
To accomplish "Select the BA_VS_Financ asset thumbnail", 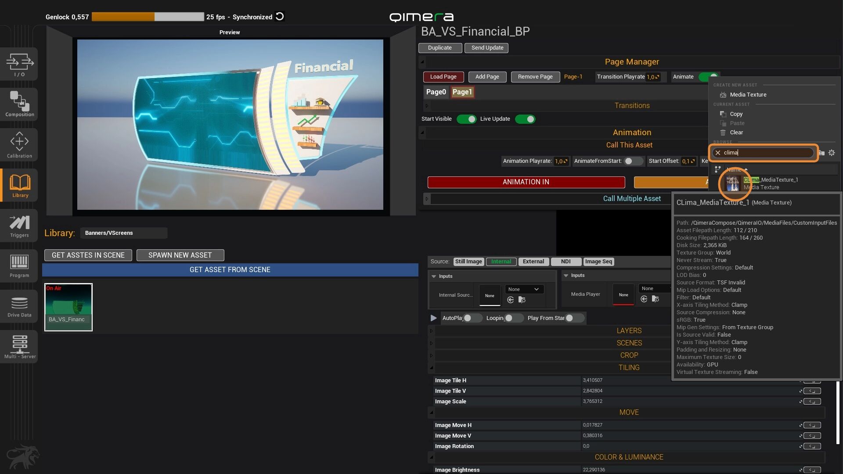I will pos(68,307).
